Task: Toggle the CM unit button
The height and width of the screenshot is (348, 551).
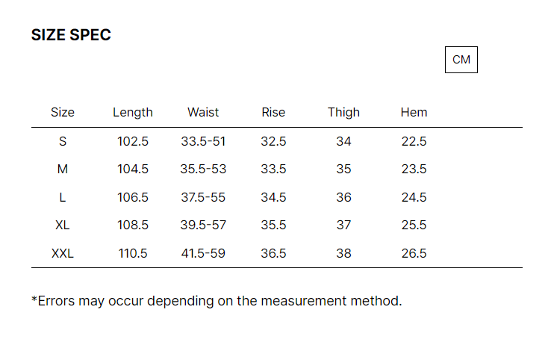Action: (461, 60)
